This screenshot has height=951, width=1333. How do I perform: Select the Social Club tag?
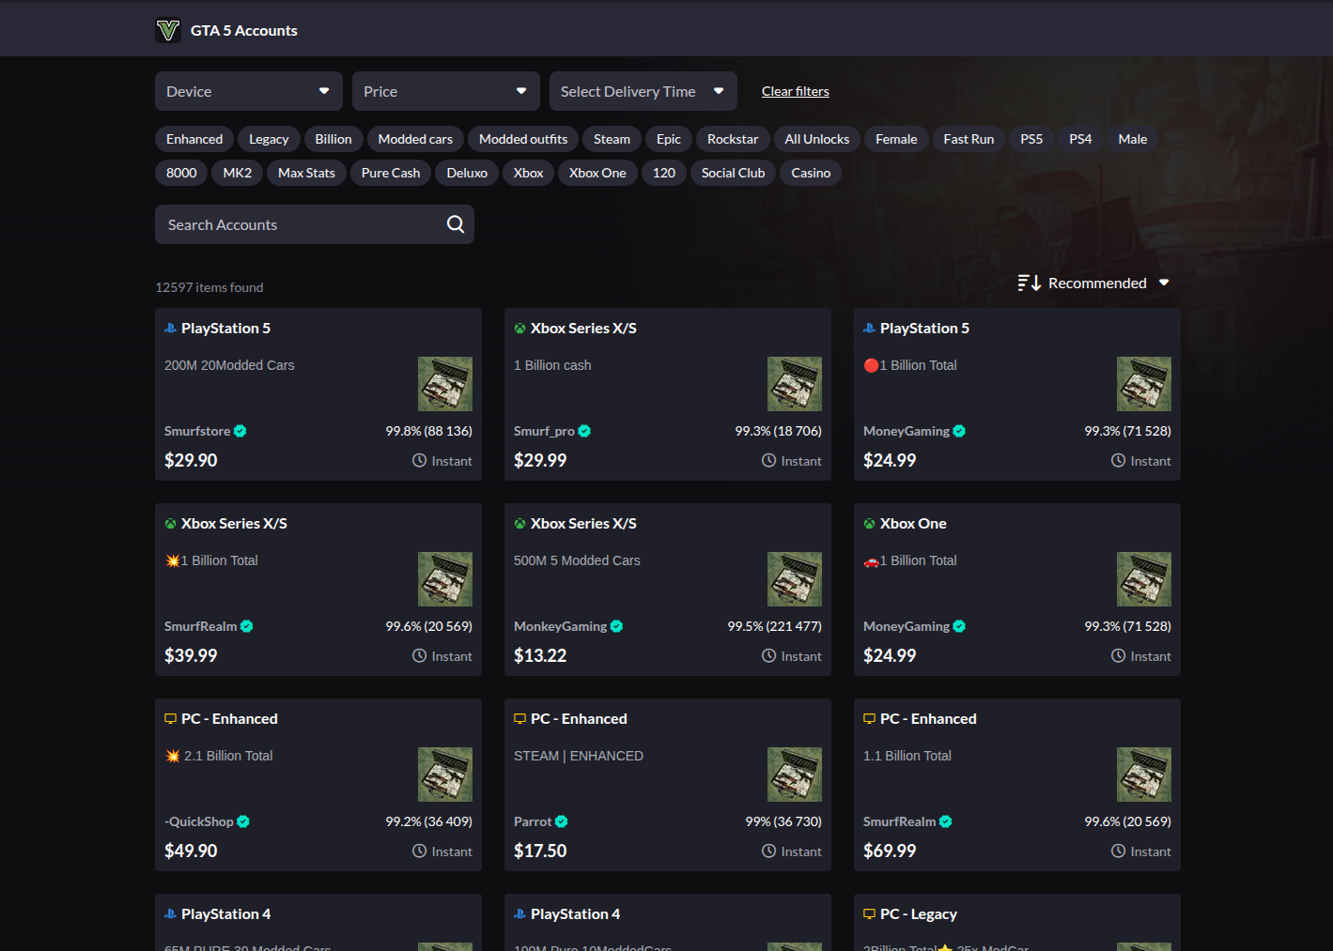(x=733, y=173)
